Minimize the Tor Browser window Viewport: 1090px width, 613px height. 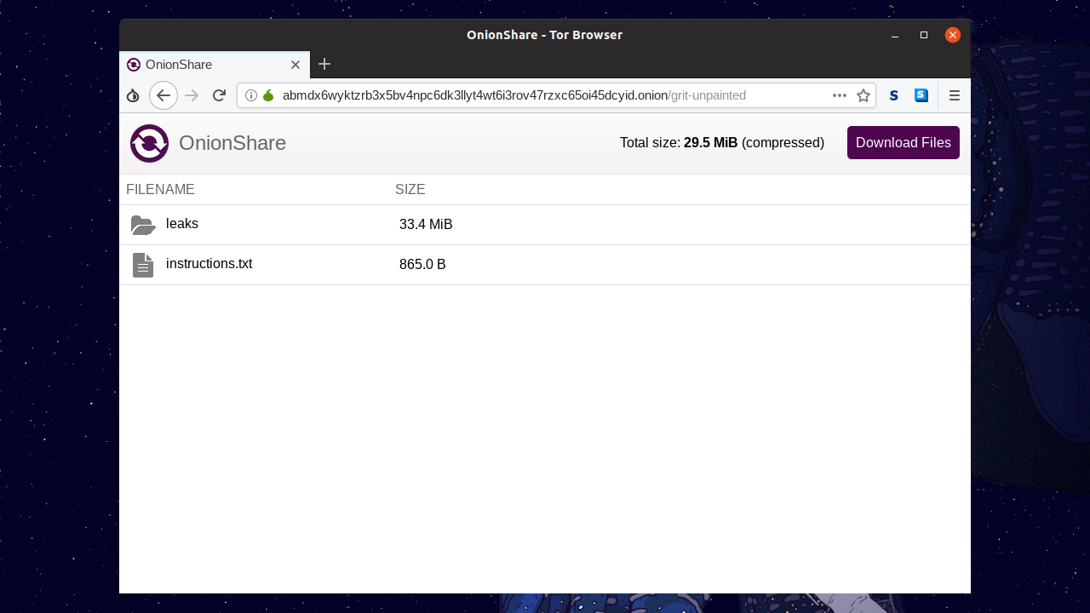[x=895, y=35]
